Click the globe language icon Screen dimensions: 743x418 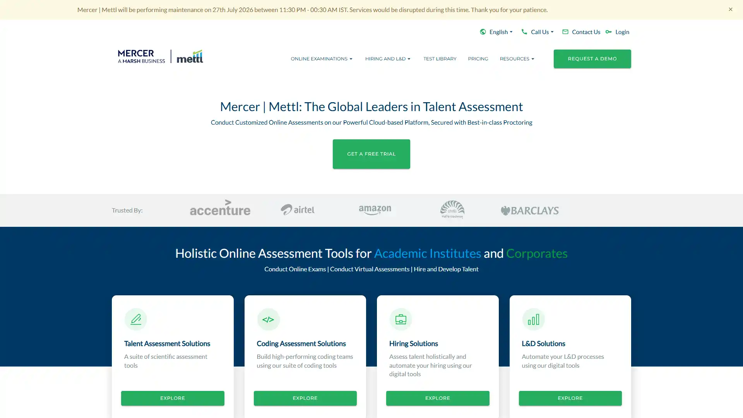coord(483,32)
